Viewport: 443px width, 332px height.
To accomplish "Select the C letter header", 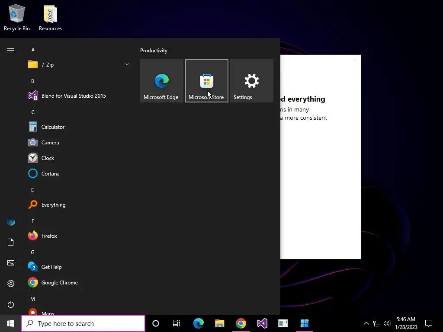I will pos(33,112).
